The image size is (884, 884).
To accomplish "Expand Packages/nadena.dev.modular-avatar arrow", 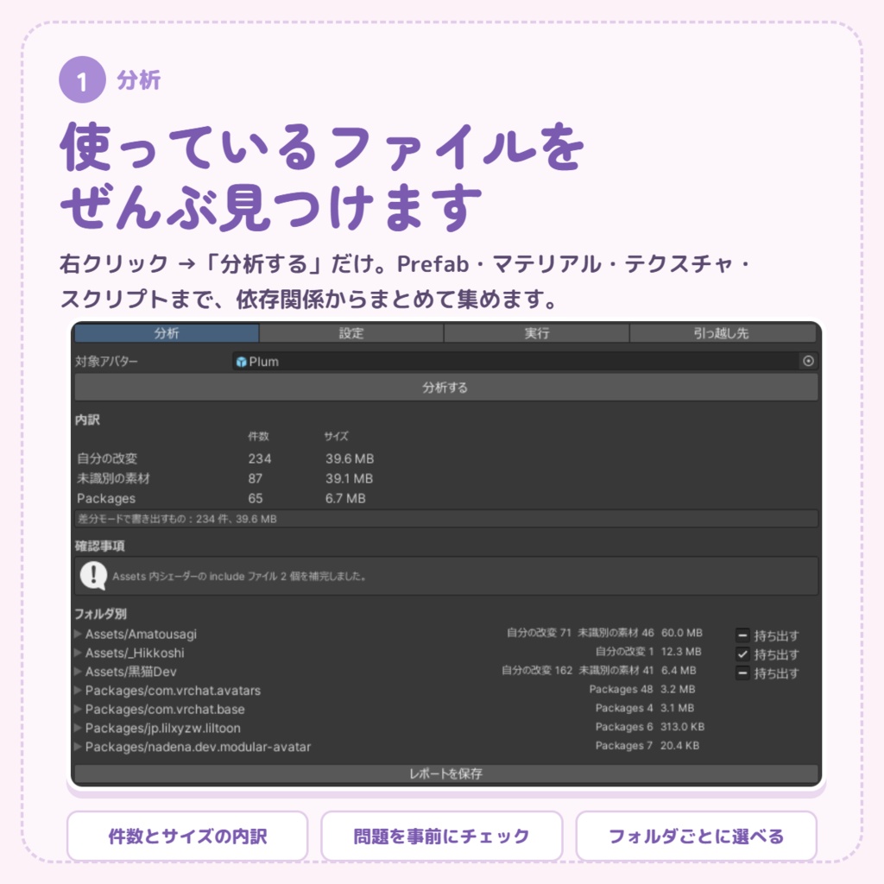I will click(78, 747).
